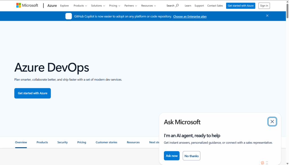Click the search magnifier icon
The height and width of the screenshot is (165, 289).
point(177,6)
